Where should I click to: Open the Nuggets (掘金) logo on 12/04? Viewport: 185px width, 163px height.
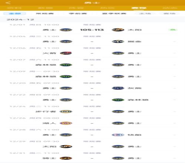click(x=118, y=41)
